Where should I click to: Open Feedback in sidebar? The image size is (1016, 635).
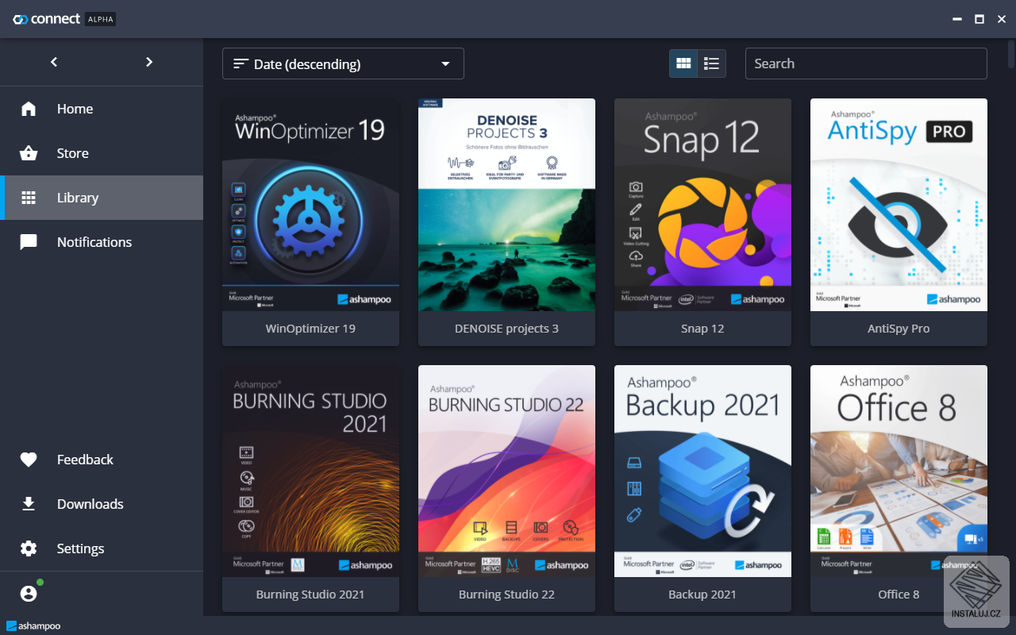(x=102, y=460)
